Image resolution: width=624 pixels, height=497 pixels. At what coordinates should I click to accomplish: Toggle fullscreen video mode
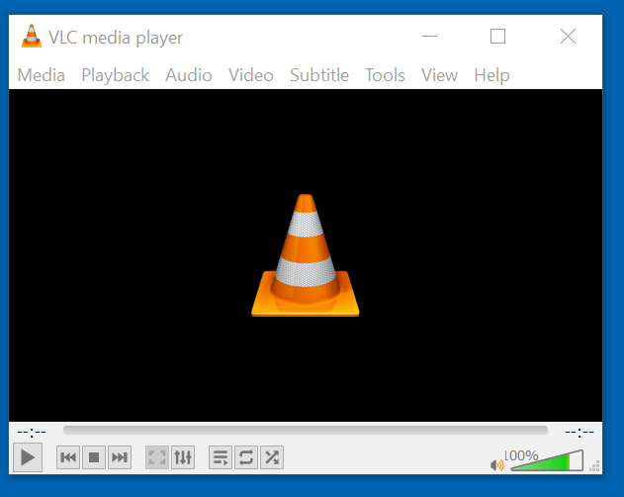click(x=157, y=457)
